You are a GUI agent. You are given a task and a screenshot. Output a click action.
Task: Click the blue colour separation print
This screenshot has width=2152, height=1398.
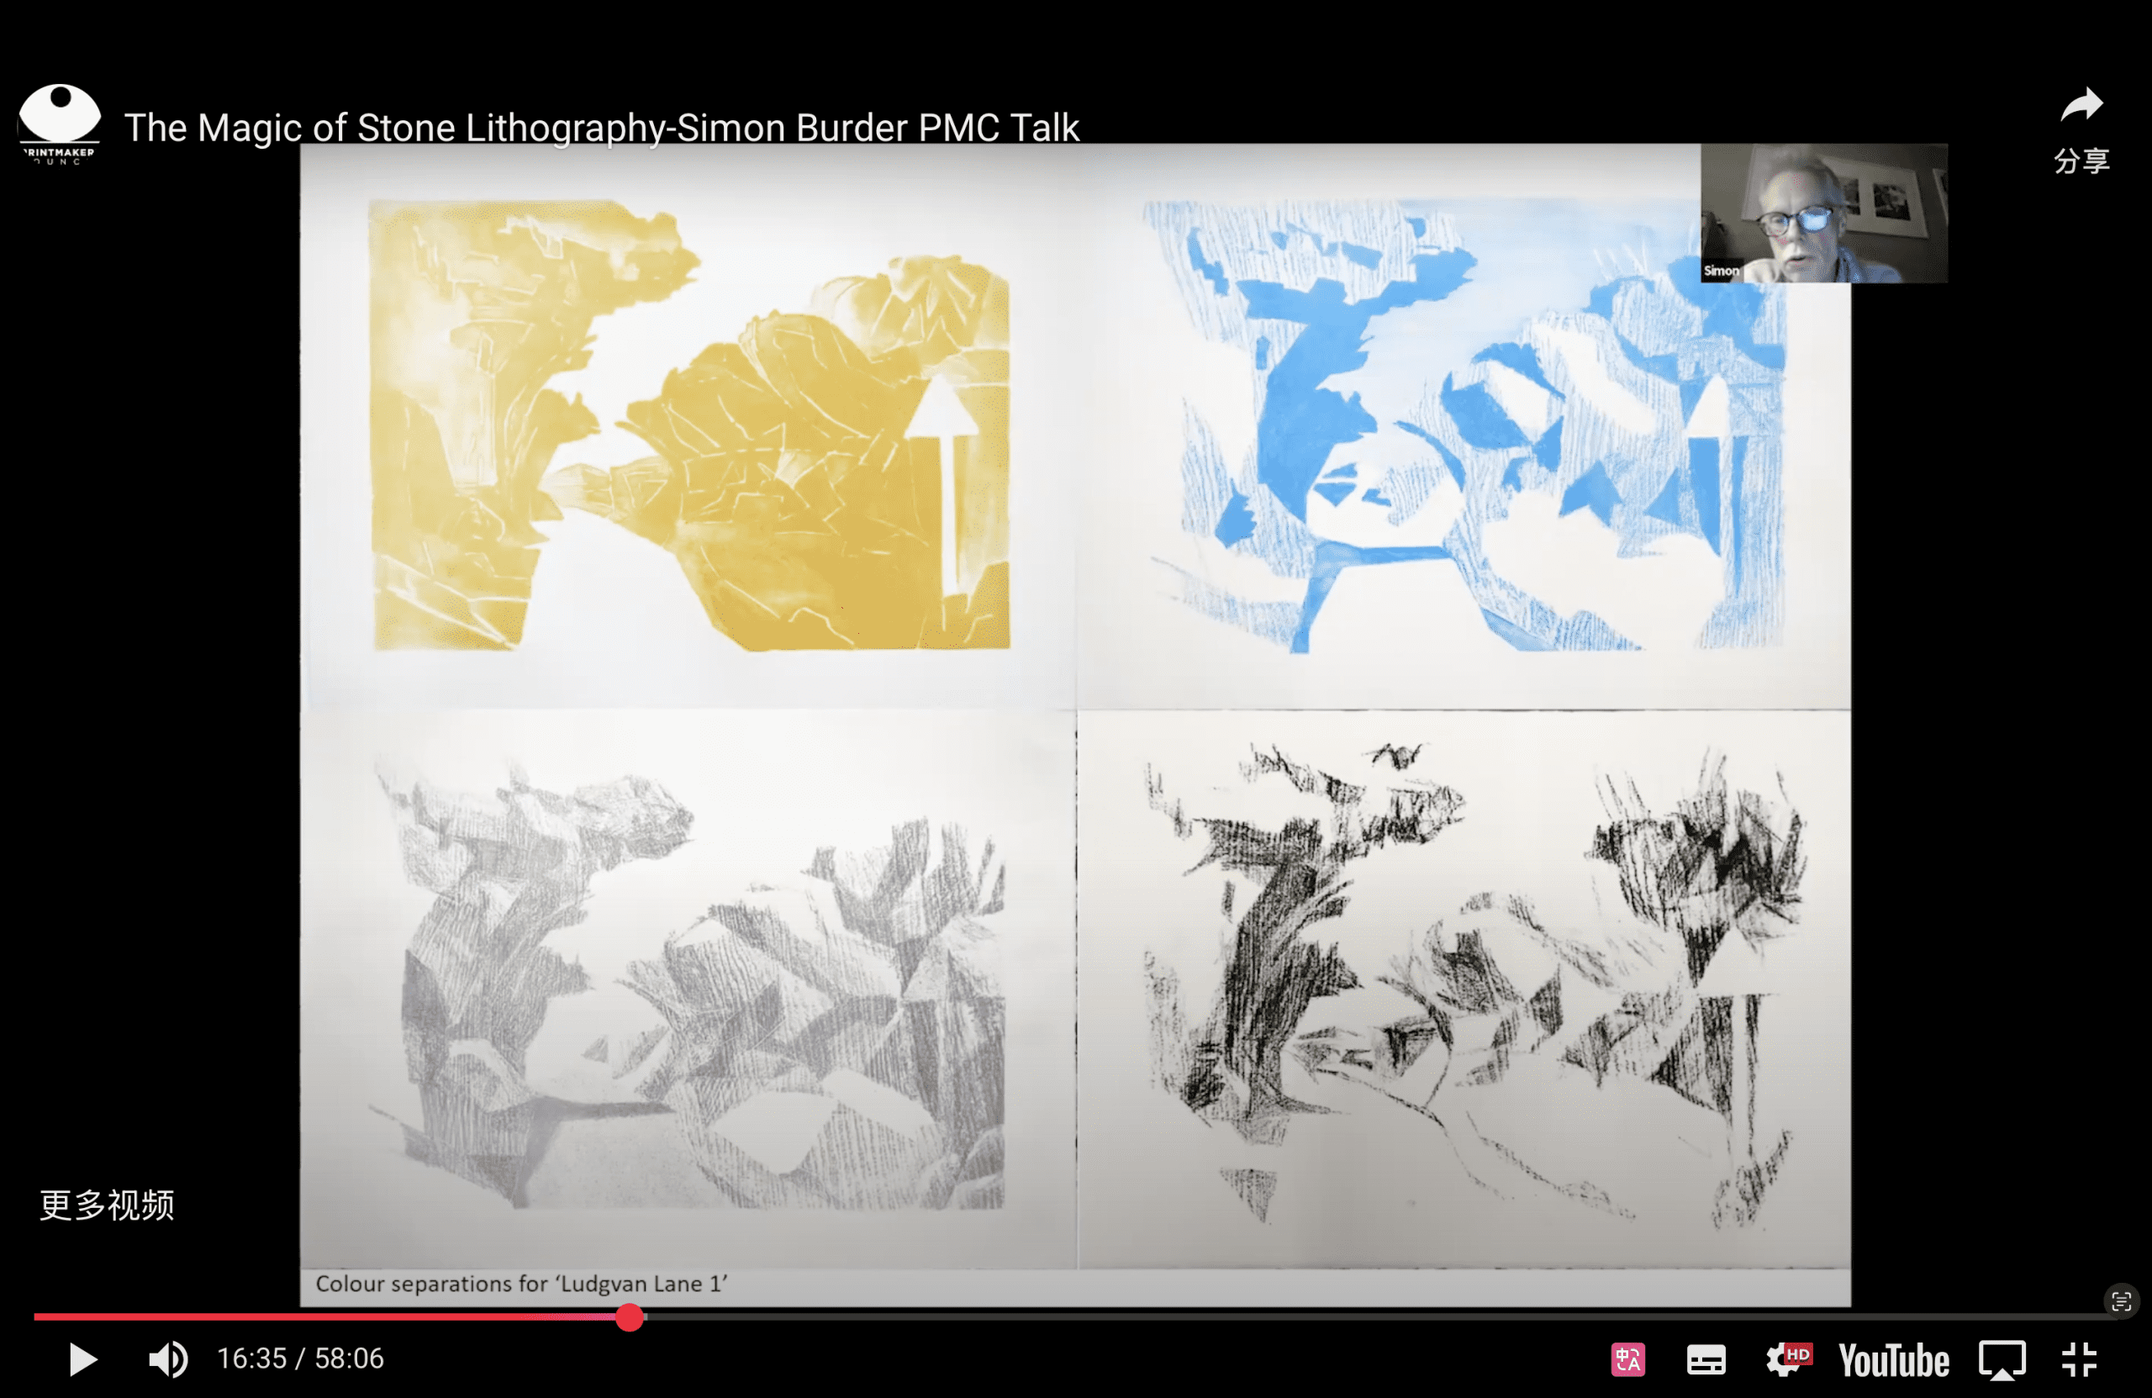pyautogui.click(x=1464, y=424)
